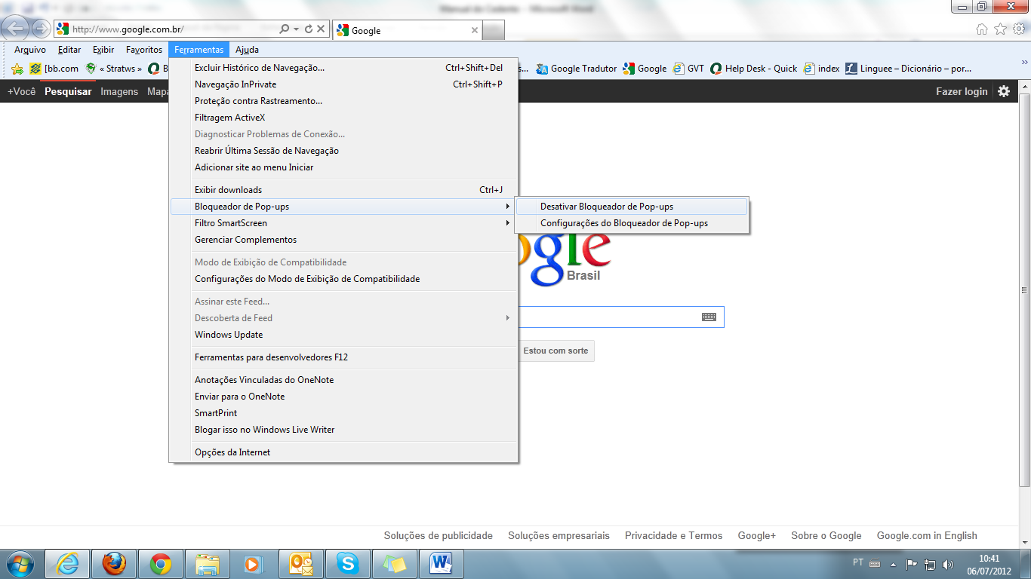
Task: Open the Google Tradutor favorite
Action: pos(577,69)
